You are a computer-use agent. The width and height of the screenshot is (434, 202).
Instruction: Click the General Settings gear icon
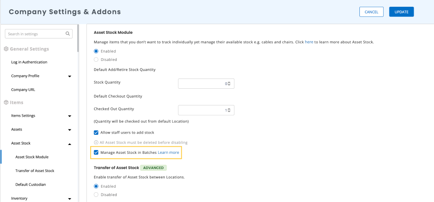pos(6,49)
